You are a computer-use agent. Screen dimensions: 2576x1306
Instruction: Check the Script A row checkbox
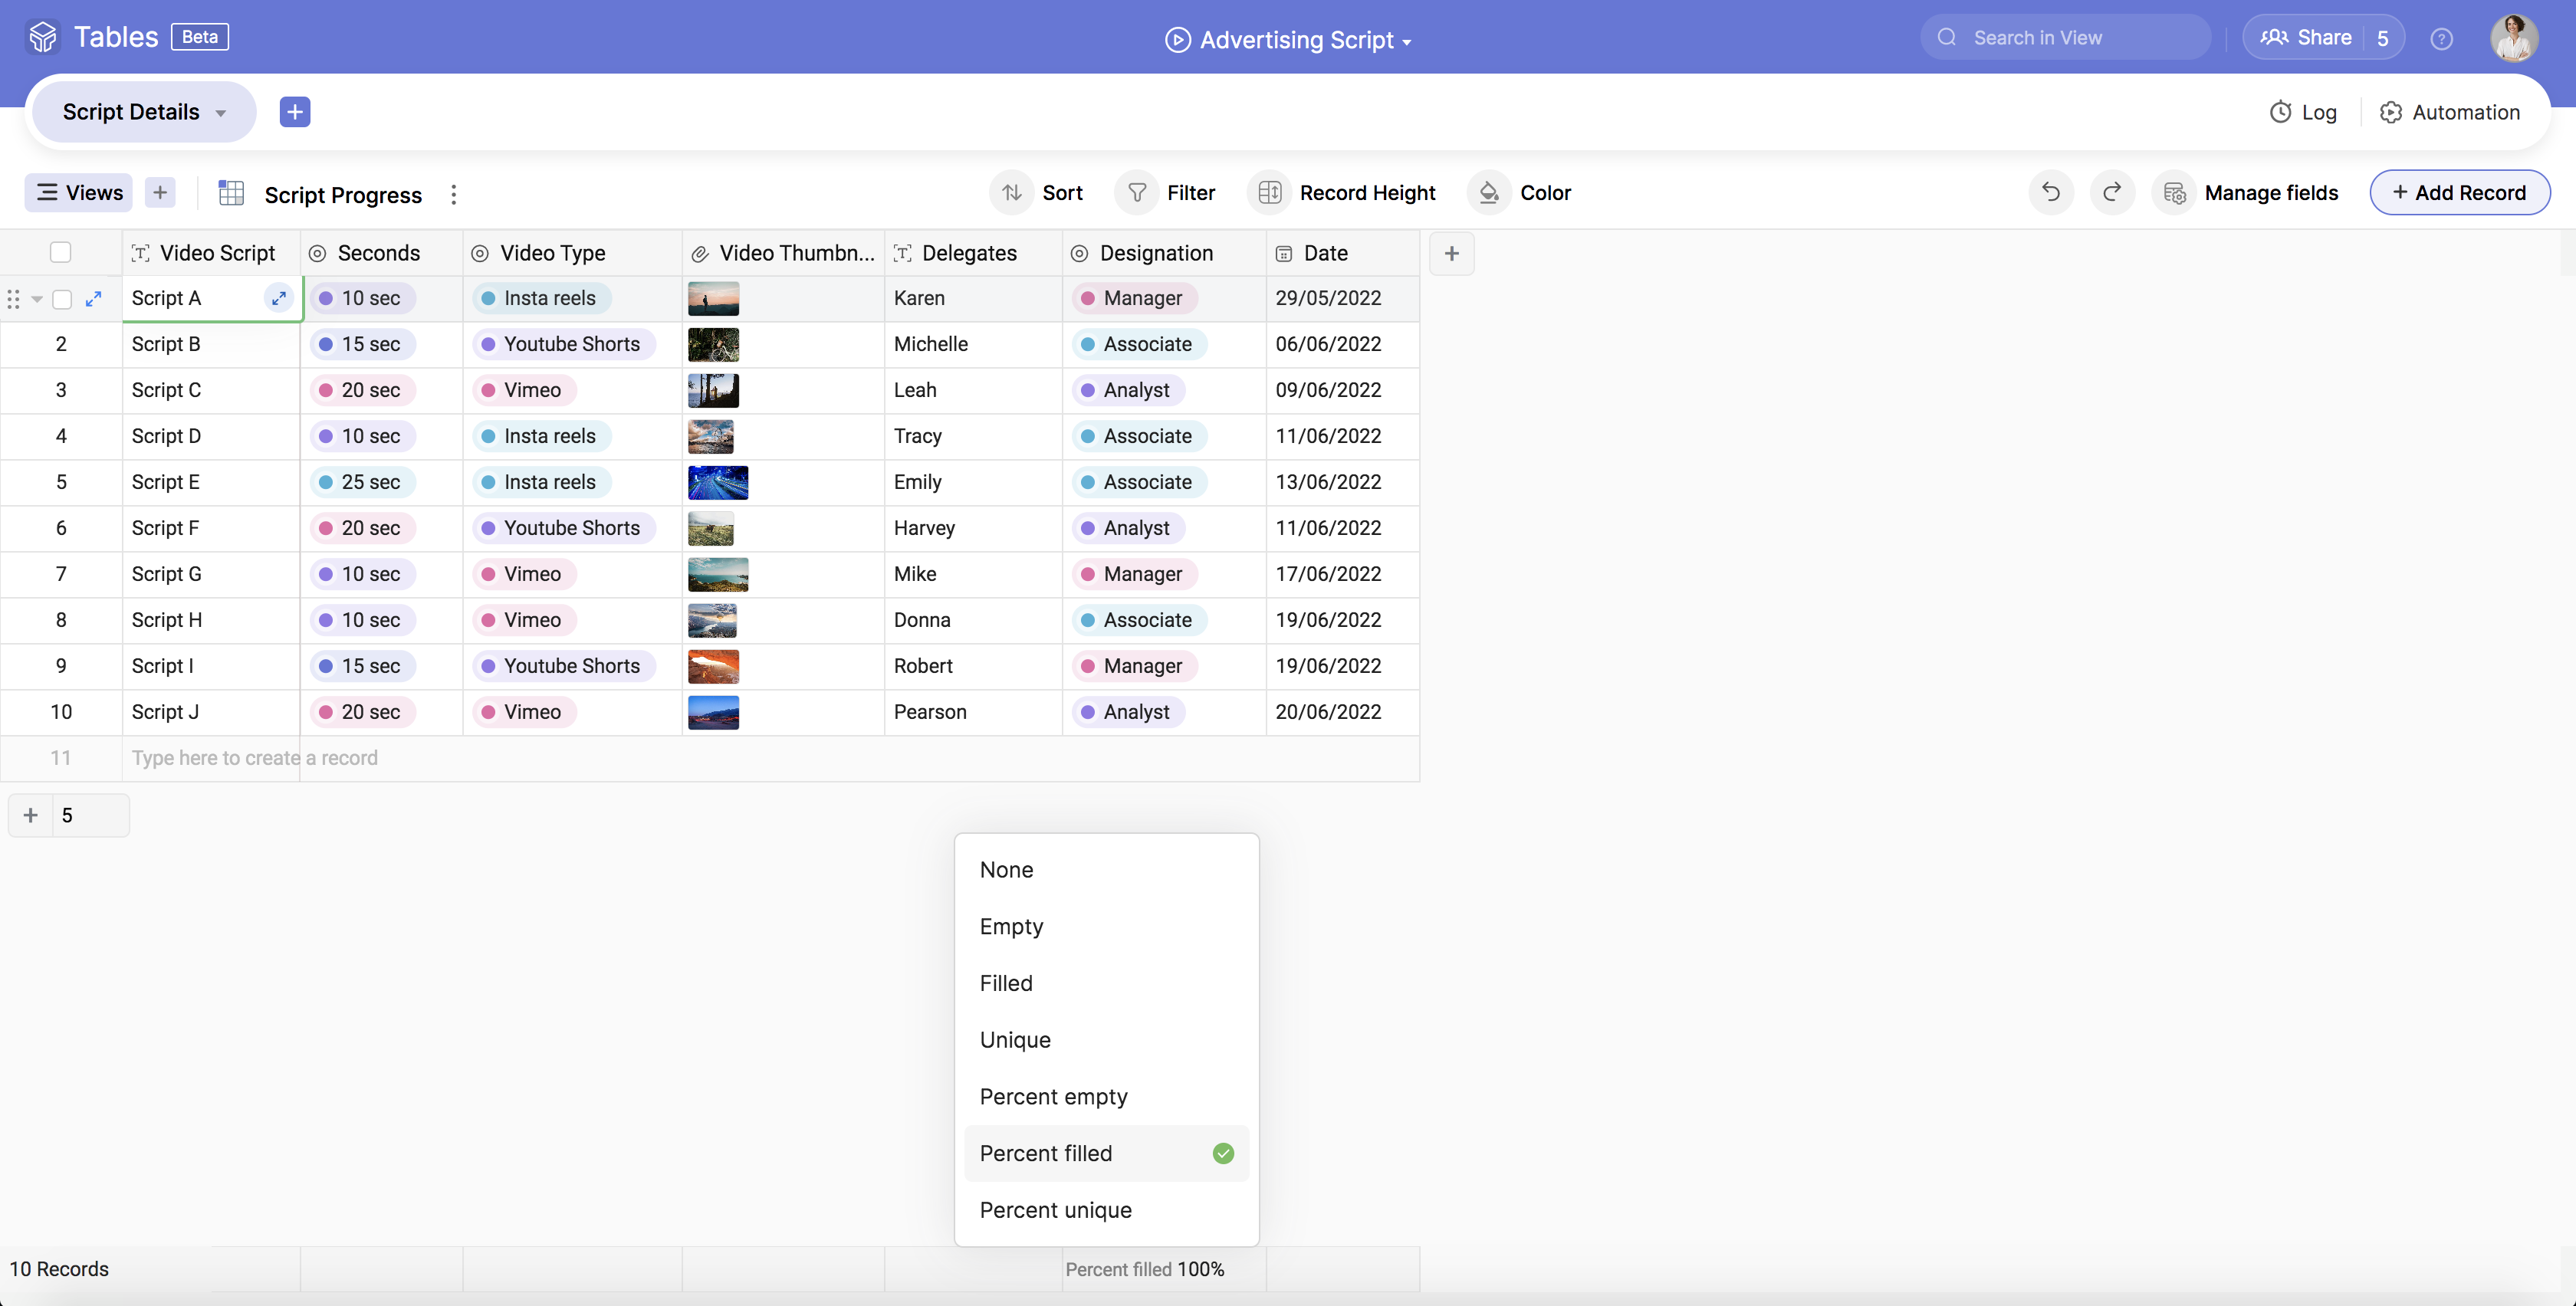(62, 299)
